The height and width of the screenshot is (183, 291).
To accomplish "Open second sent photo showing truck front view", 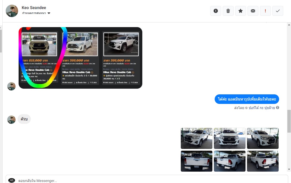I will [230, 138].
